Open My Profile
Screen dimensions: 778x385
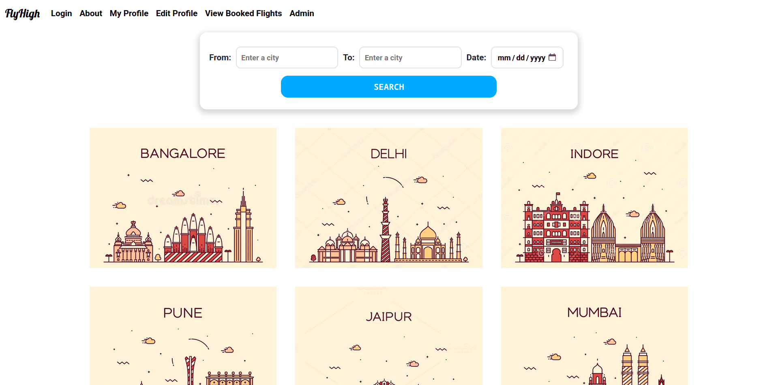coord(129,13)
